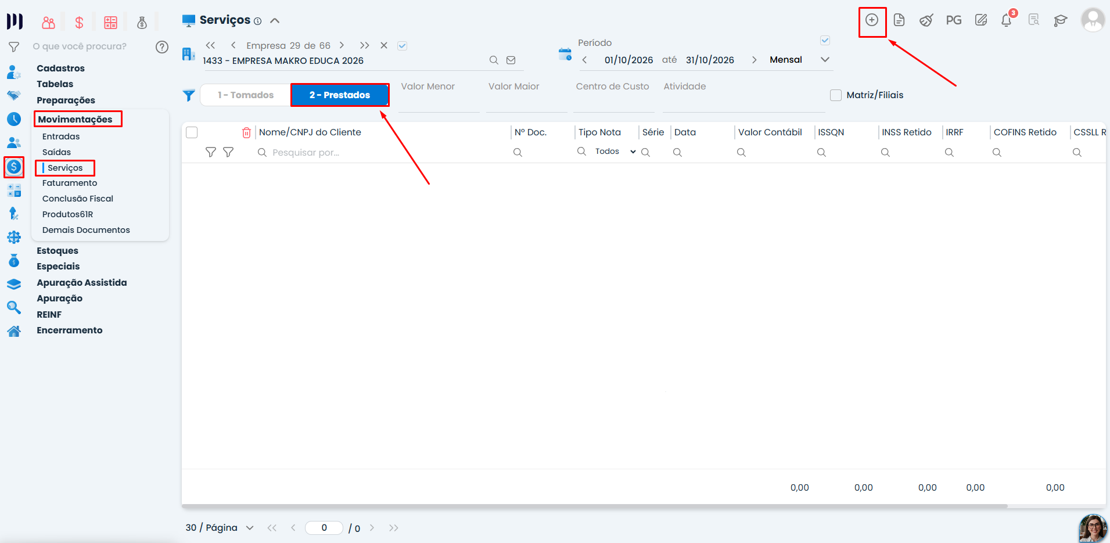The image size is (1110, 543).
Task: Click the period calendar icon
Action: pyautogui.click(x=565, y=54)
